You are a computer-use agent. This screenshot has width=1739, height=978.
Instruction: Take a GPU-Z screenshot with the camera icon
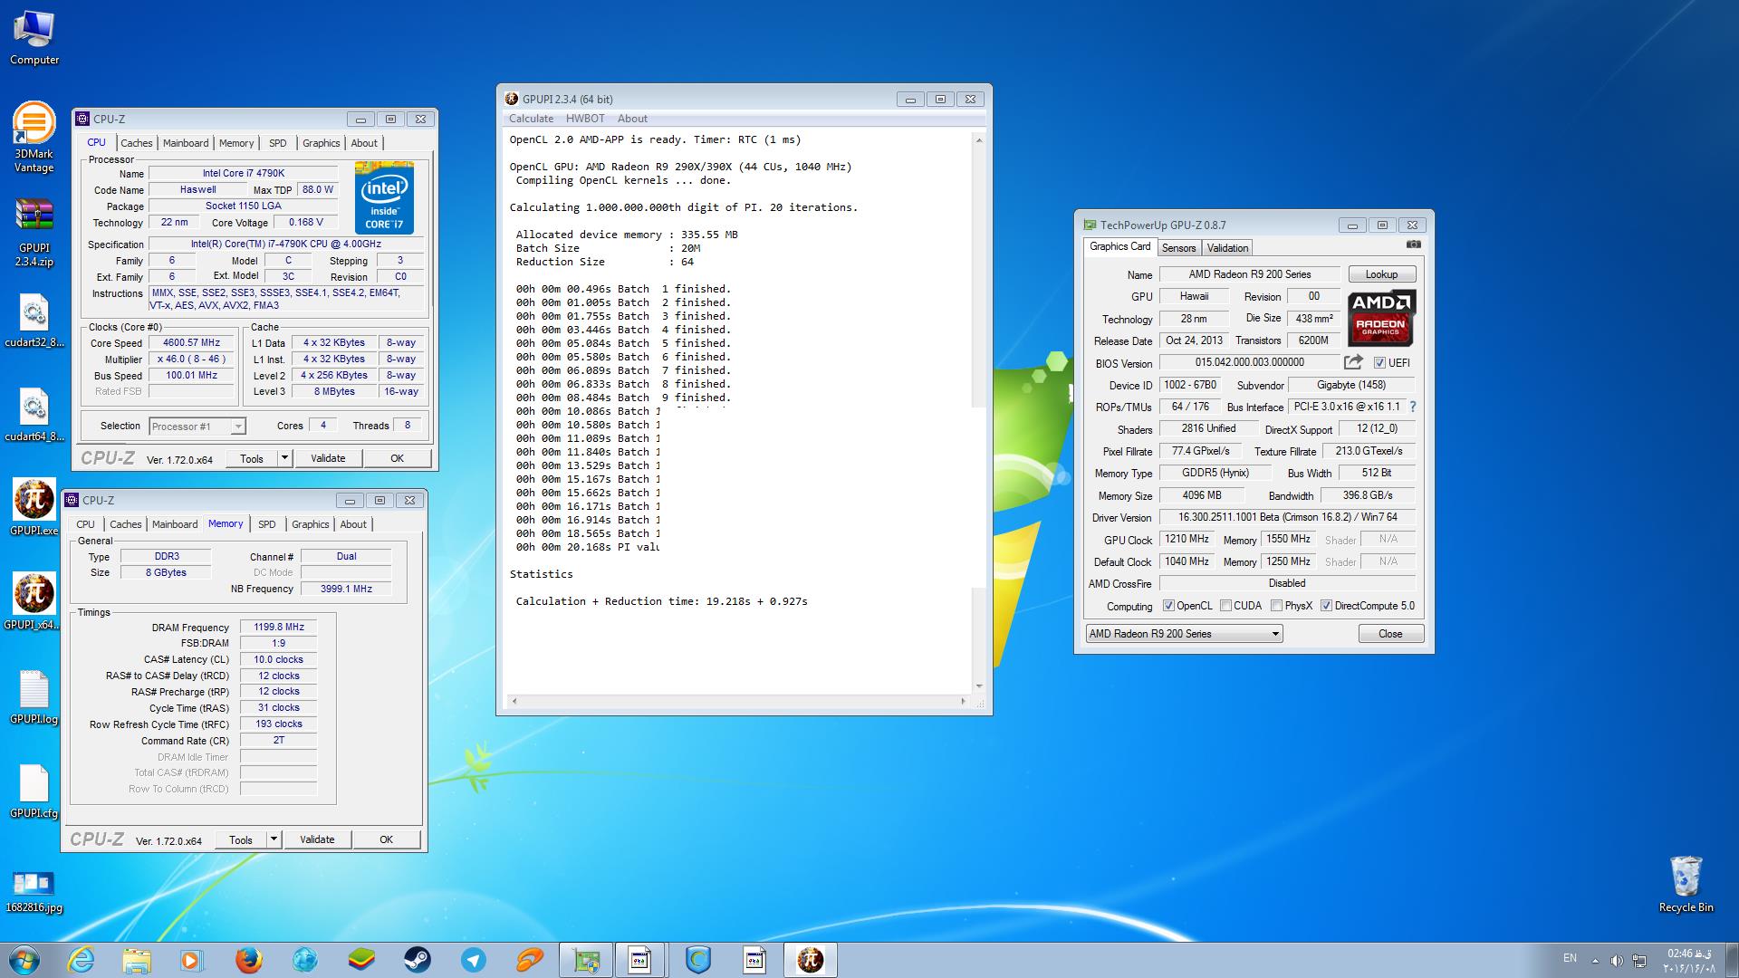pos(1414,244)
